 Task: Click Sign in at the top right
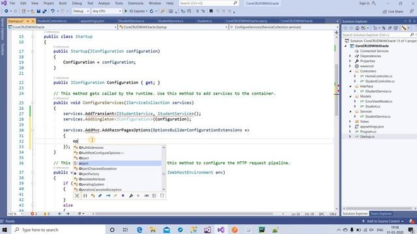[x=367, y=3]
